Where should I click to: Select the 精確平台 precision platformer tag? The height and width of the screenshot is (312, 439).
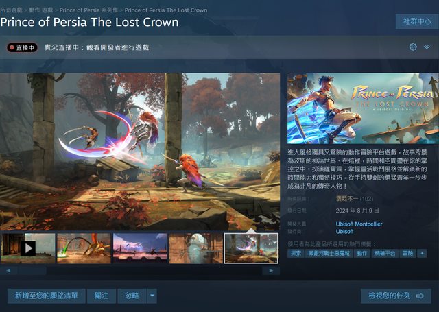(385, 254)
